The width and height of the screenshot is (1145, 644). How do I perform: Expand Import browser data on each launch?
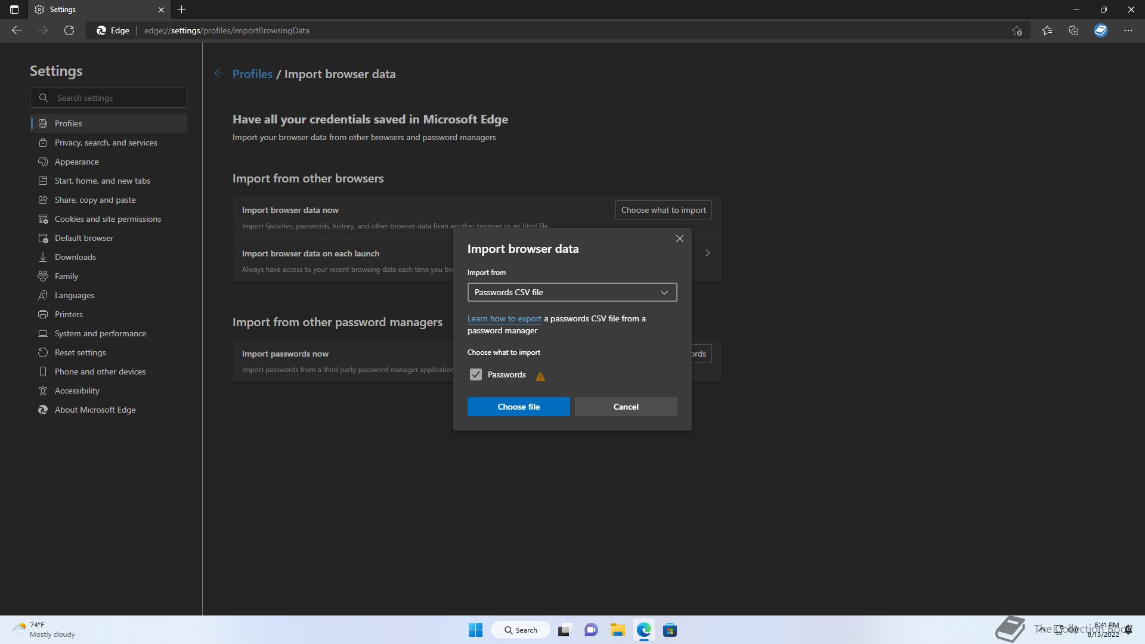tap(707, 253)
